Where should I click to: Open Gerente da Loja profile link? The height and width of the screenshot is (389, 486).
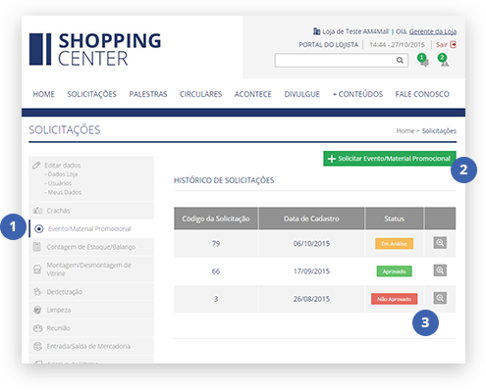point(433,31)
